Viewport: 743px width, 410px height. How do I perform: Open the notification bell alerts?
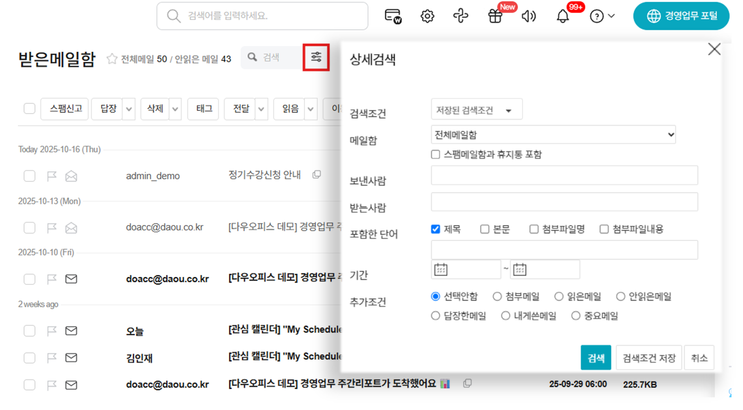(x=562, y=16)
